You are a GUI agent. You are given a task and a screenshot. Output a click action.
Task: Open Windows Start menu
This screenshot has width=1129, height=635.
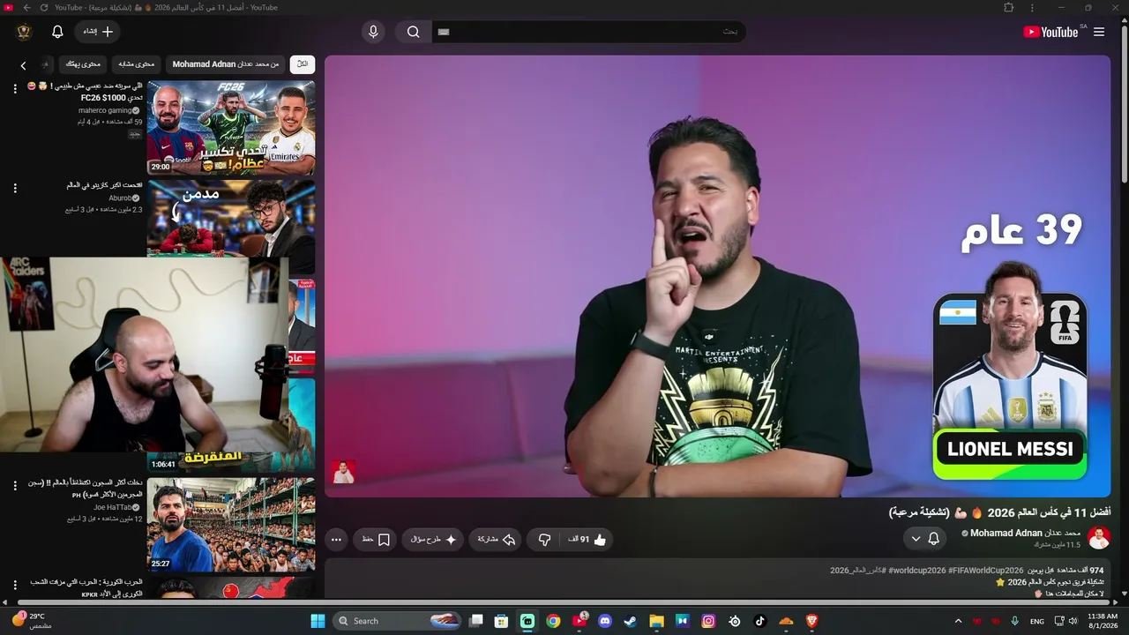pos(318,621)
